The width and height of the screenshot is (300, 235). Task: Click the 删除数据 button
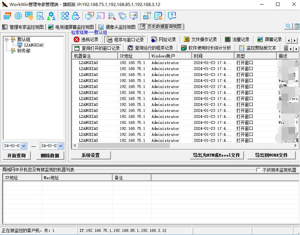point(50,155)
